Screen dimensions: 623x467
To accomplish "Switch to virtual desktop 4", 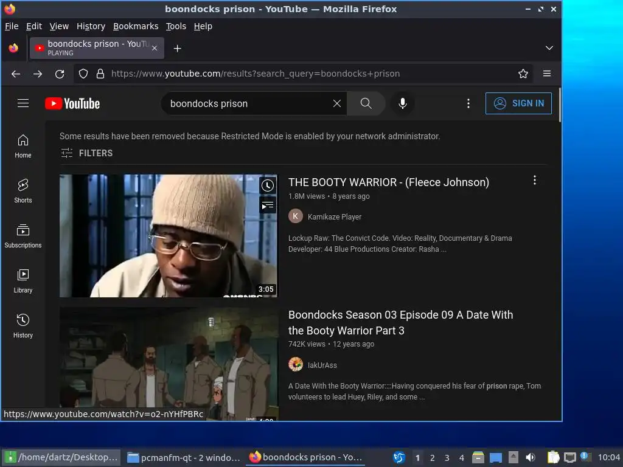I will click(x=461, y=458).
